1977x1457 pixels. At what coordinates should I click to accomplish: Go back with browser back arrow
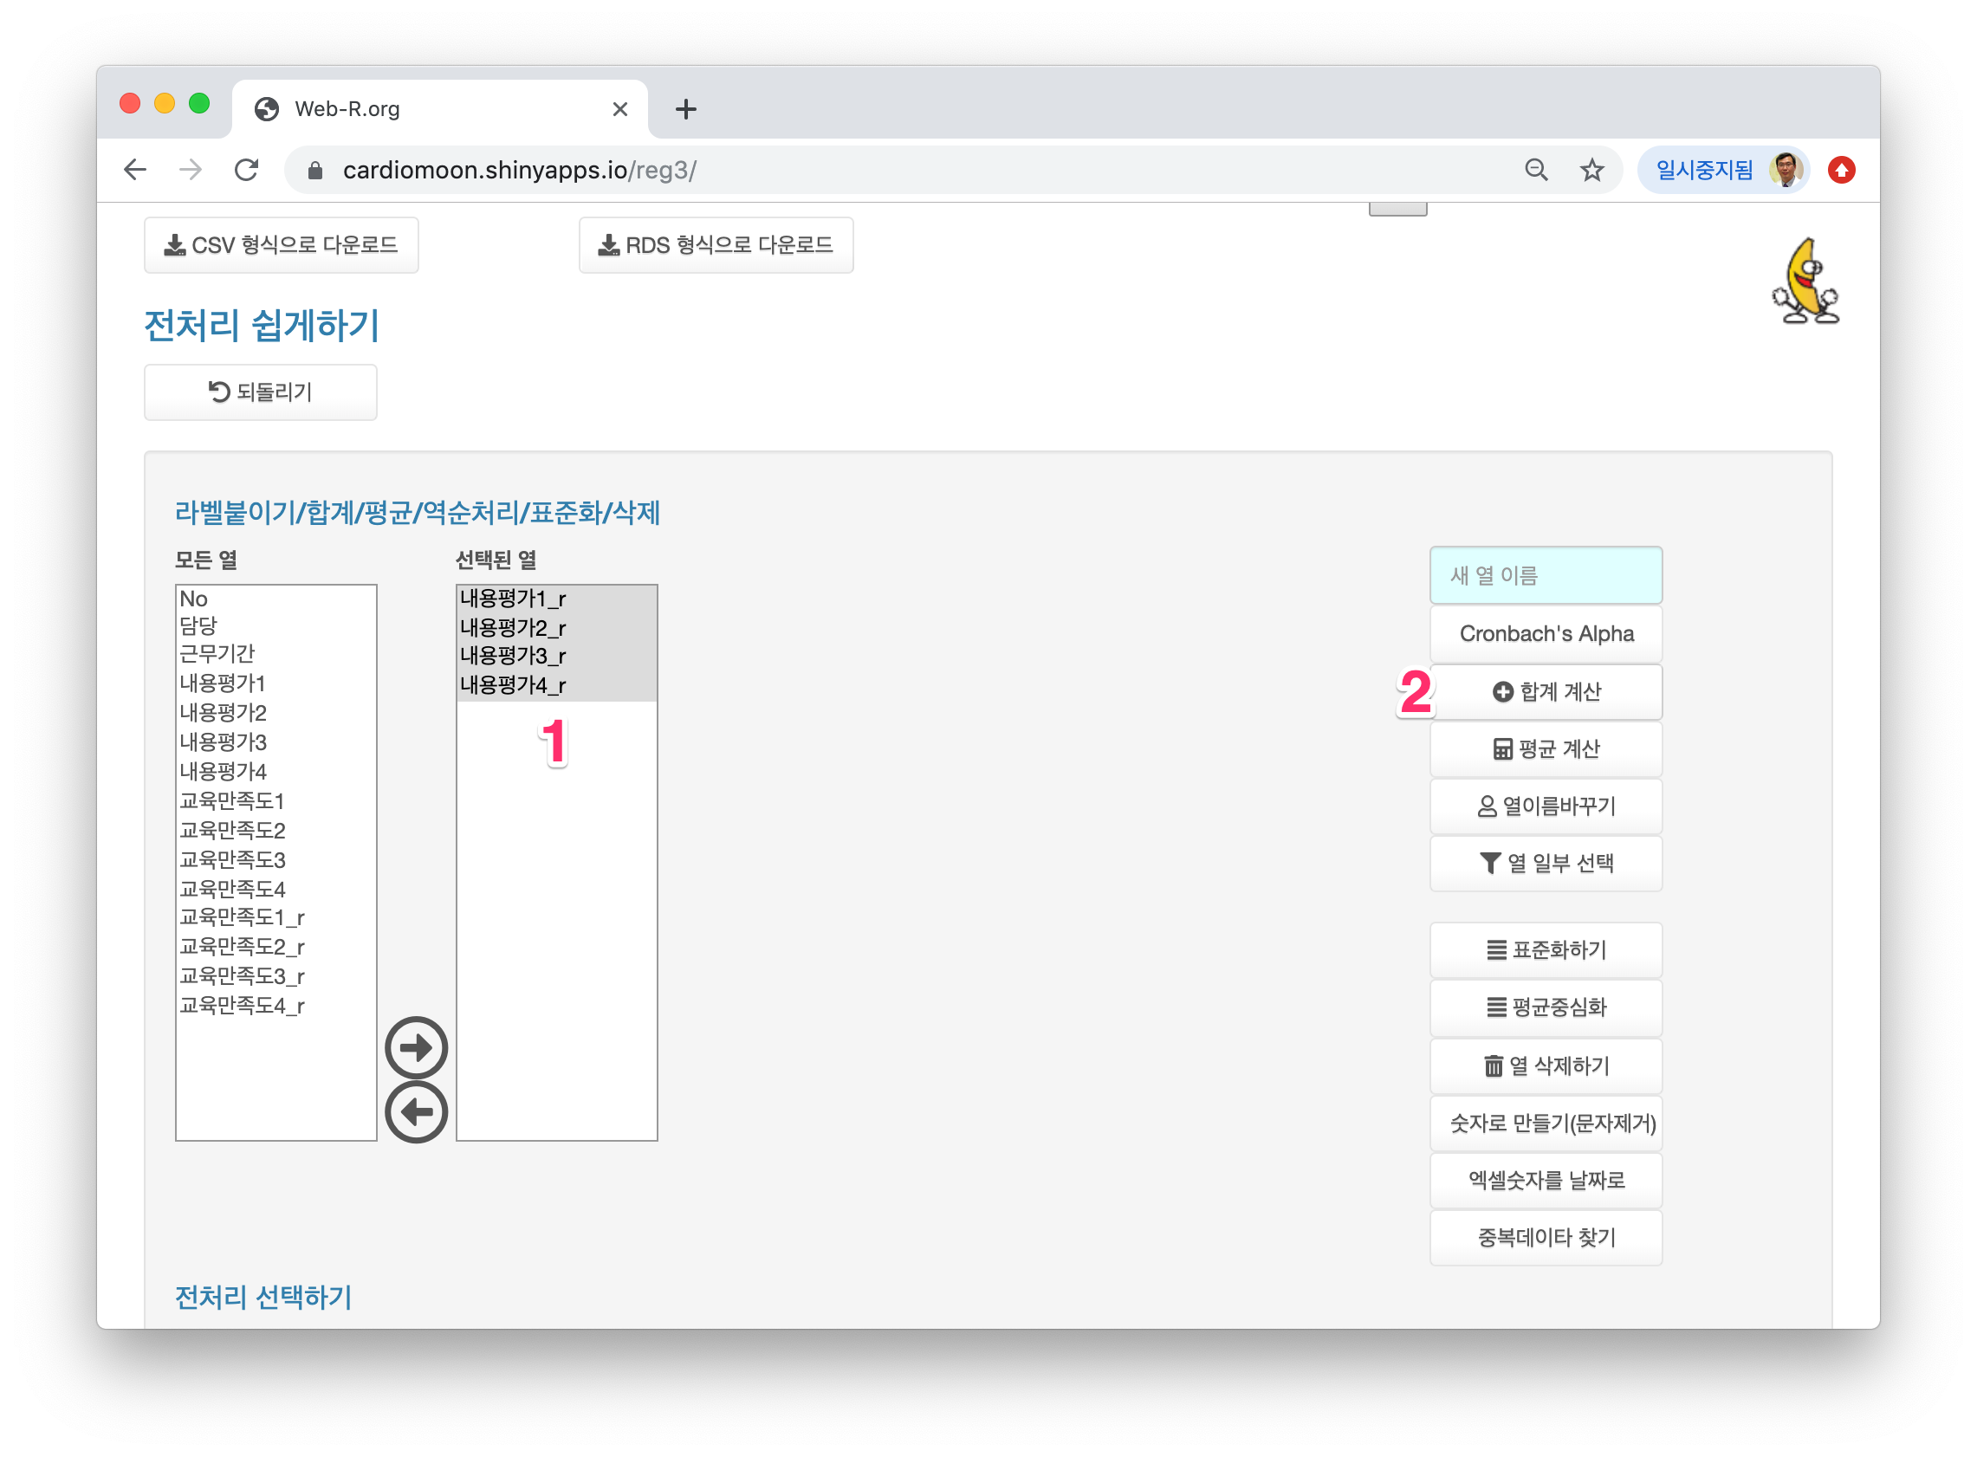pyautogui.click(x=135, y=169)
